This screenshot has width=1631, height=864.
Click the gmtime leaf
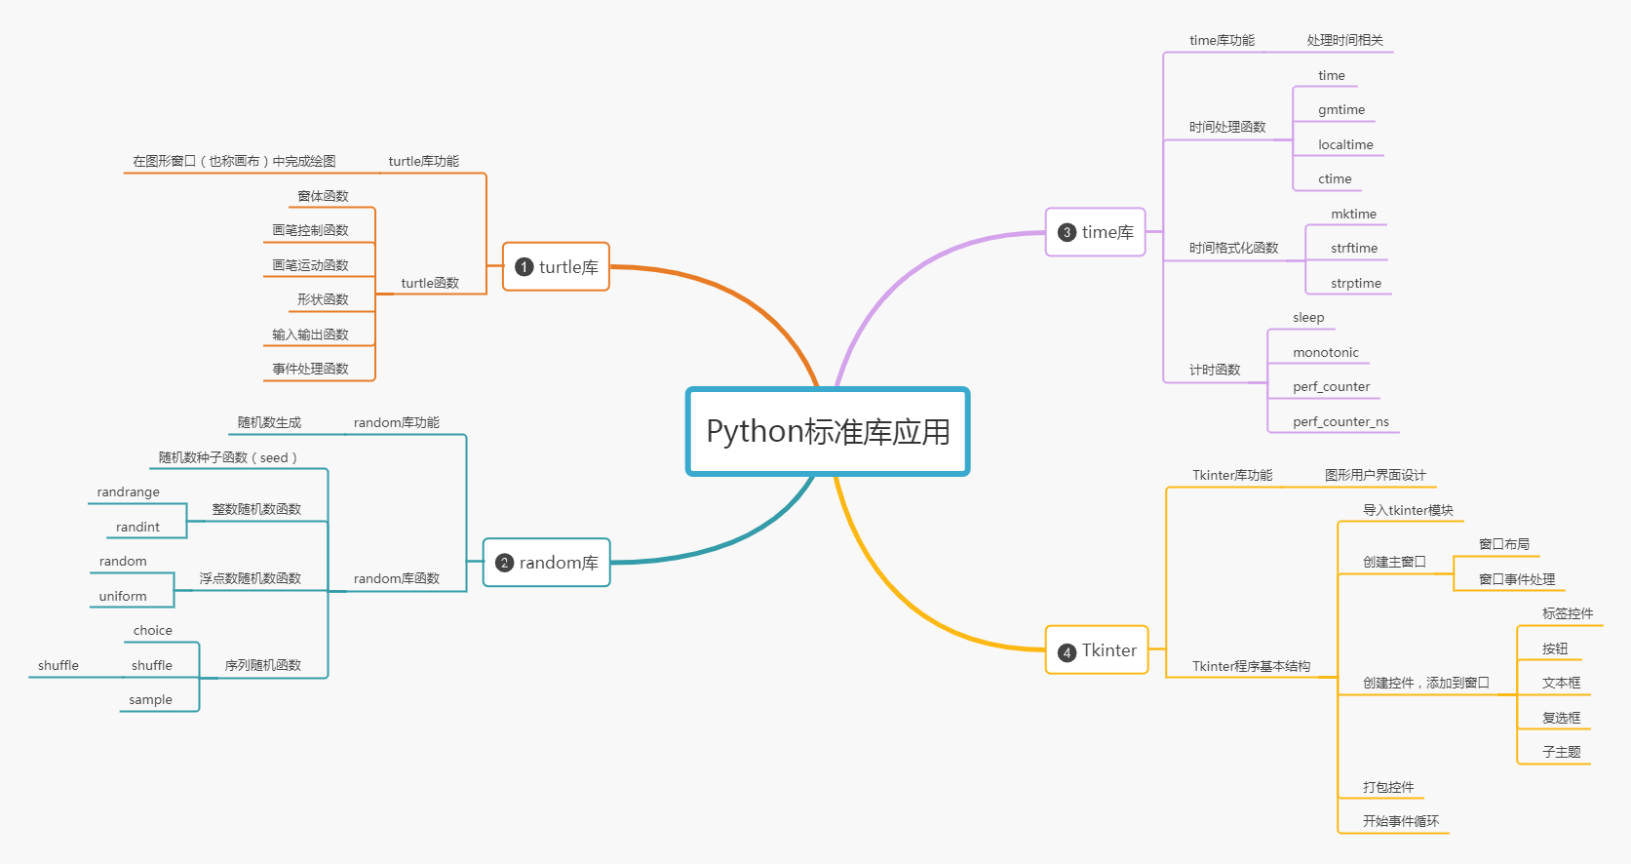[x=1341, y=110]
